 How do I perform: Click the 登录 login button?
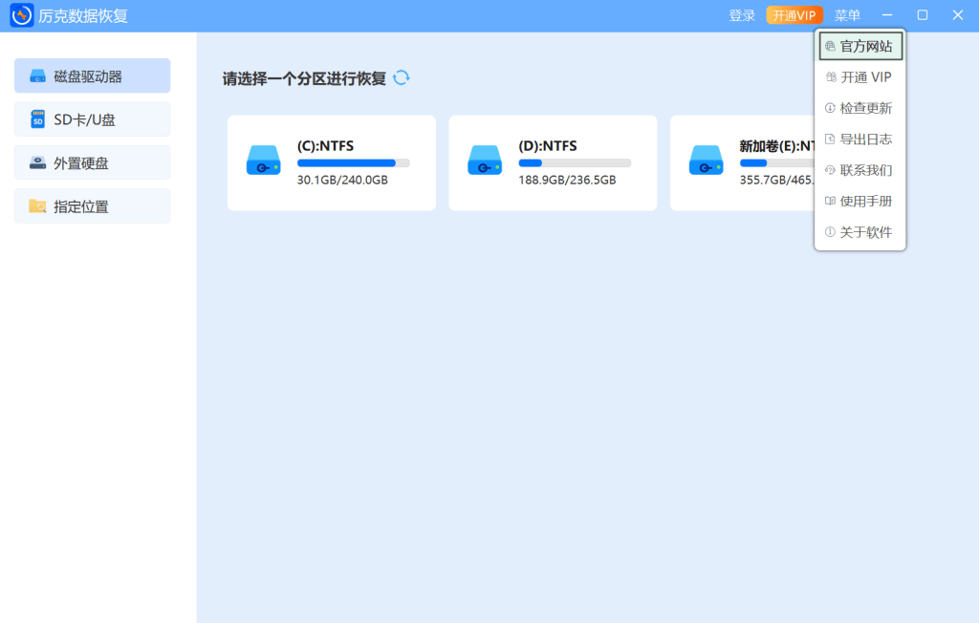[742, 15]
